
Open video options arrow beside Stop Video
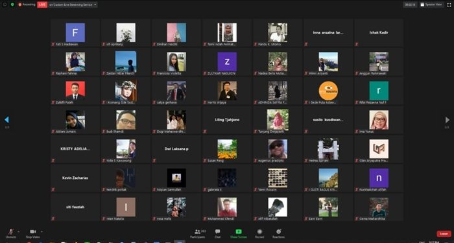(x=42, y=231)
